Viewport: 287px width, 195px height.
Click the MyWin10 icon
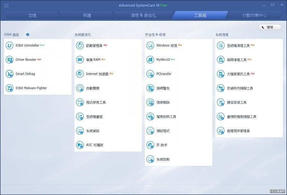coord(150,59)
